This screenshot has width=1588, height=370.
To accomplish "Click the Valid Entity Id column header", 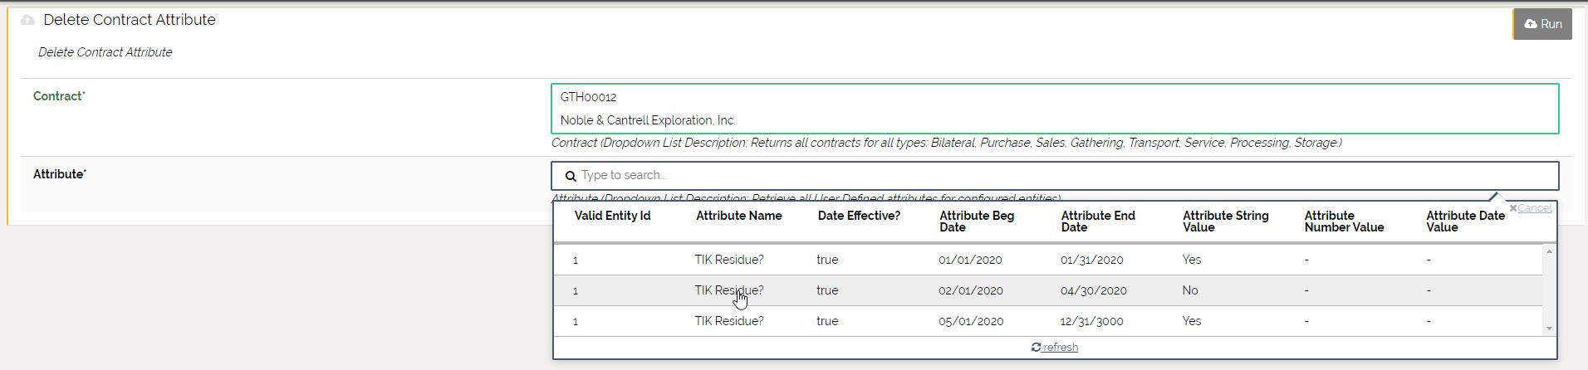I will tap(612, 216).
